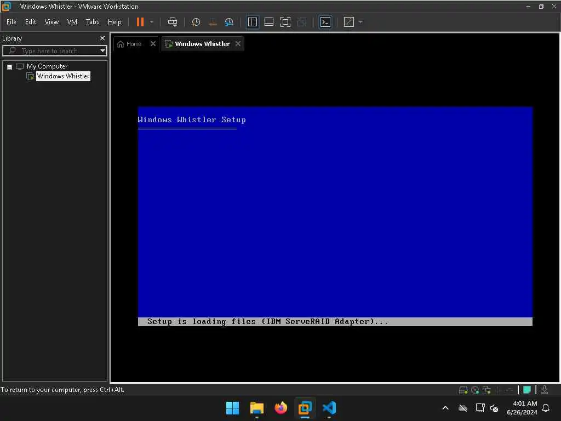Image resolution: width=561 pixels, height=421 pixels.
Task: Collapse the My Computer tree node
Action: point(10,67)
